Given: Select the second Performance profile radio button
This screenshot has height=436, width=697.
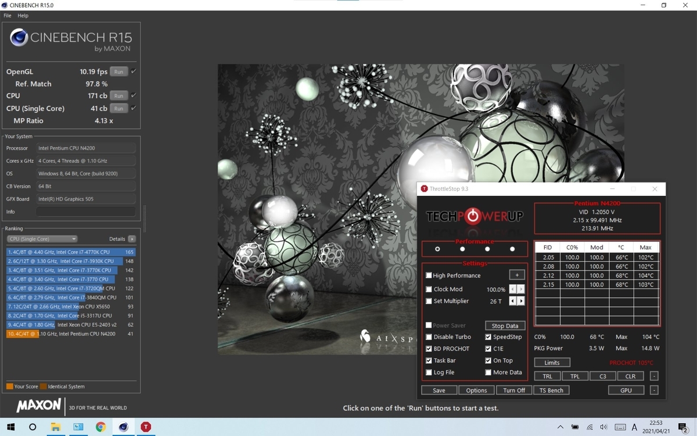Looking at the screenshot, I should coord(462,249).
